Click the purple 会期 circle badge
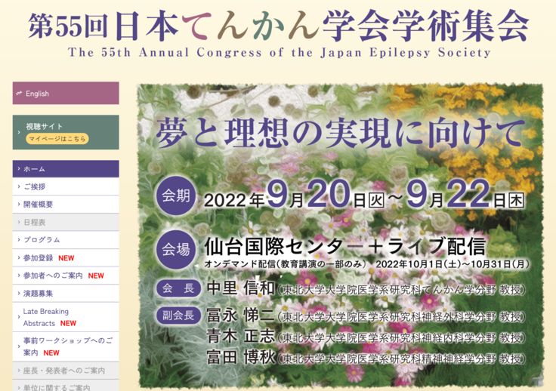The width and height of the screenshot is (556, 391). pos(176,198)
